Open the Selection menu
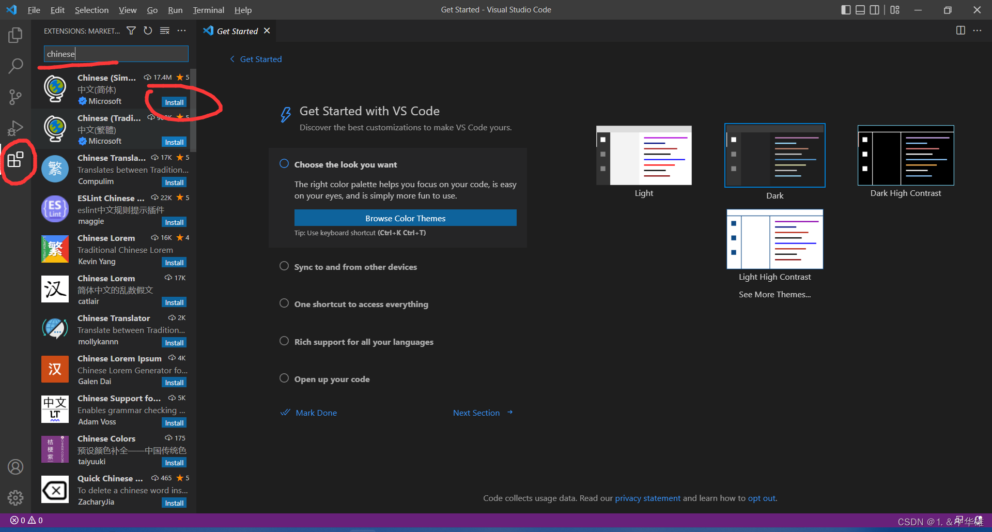The image size is (992, 532). pyautogui.click(x=91, y=10)
